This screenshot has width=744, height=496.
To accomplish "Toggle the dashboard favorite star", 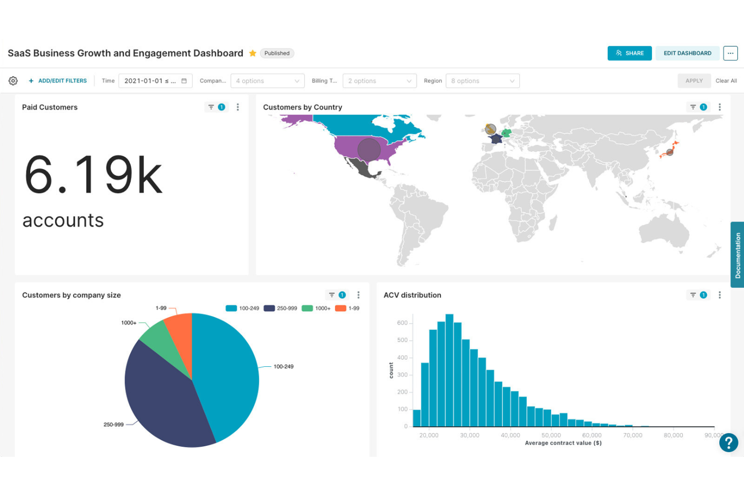I will (x=253, y=52).
